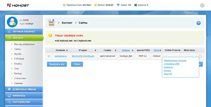Go to Сайты in sidebar

(17, 49)
